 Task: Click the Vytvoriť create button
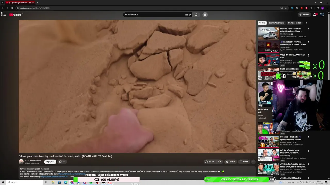coord(304,15)
